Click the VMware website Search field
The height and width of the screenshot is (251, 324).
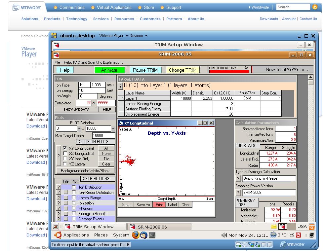pos(293,7)
